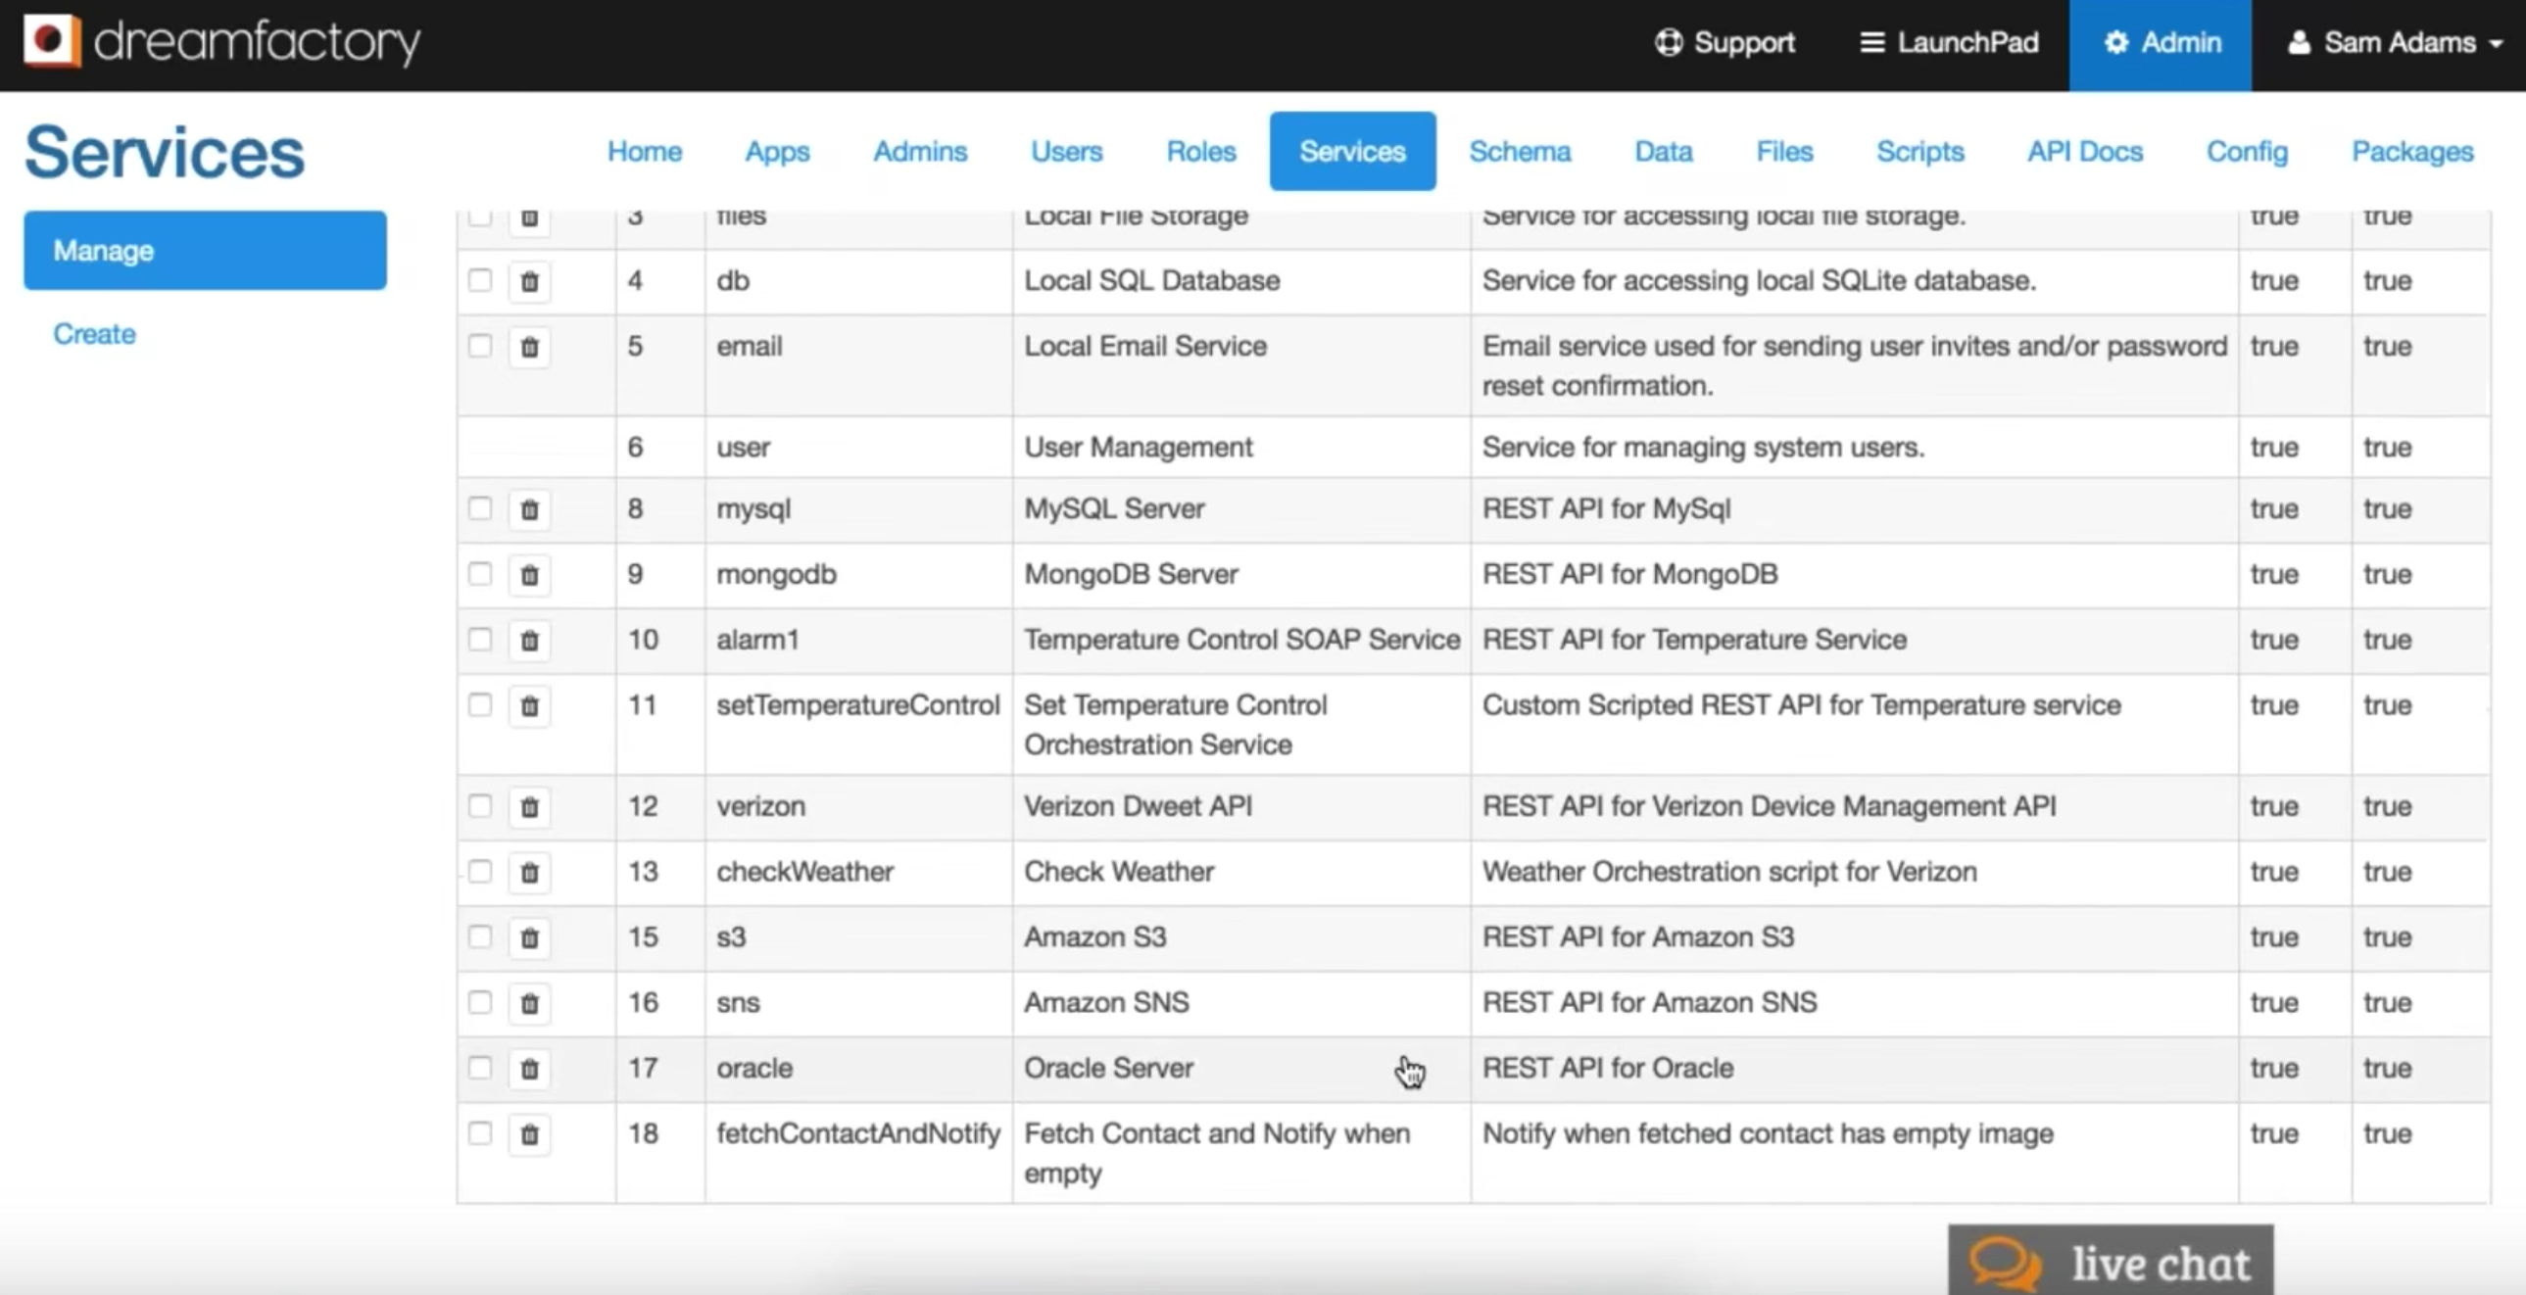The image size is (2526, 1295).
Task: Select checkbox for alarm1 service row
Action: [x=479, y=640]
